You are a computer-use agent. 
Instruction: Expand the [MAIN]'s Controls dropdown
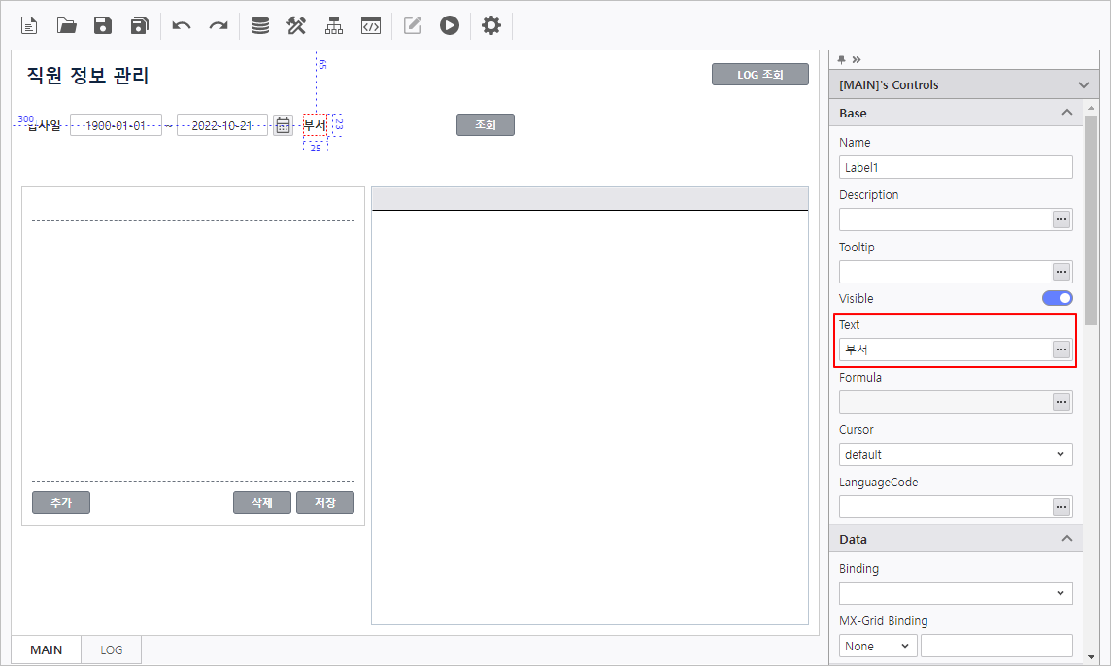coord(1084,85)
